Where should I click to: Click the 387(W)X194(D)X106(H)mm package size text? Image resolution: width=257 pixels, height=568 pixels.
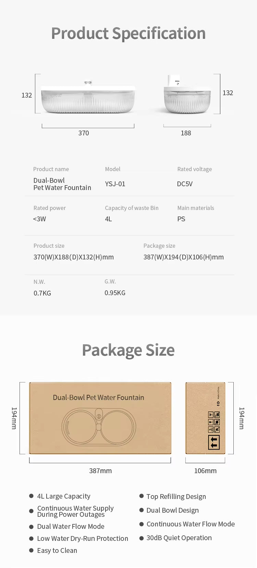click(x=184, y=257)
